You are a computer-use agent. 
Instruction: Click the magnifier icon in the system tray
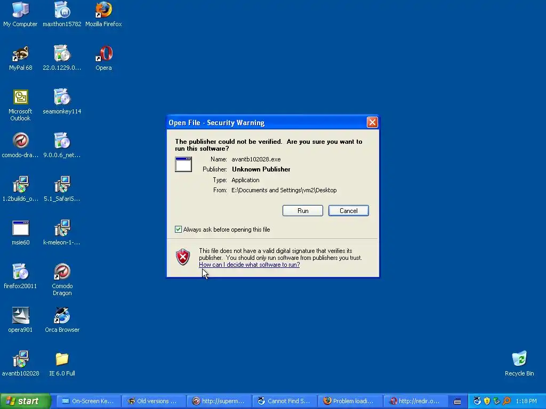[507, 401]
